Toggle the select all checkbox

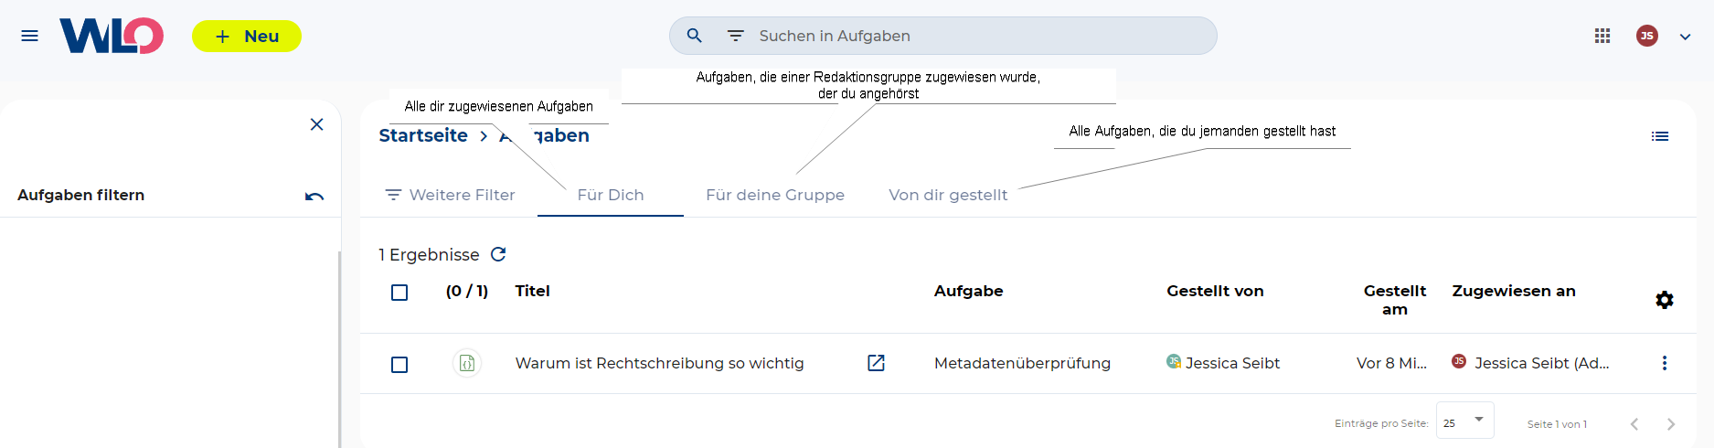pos(399,293)
